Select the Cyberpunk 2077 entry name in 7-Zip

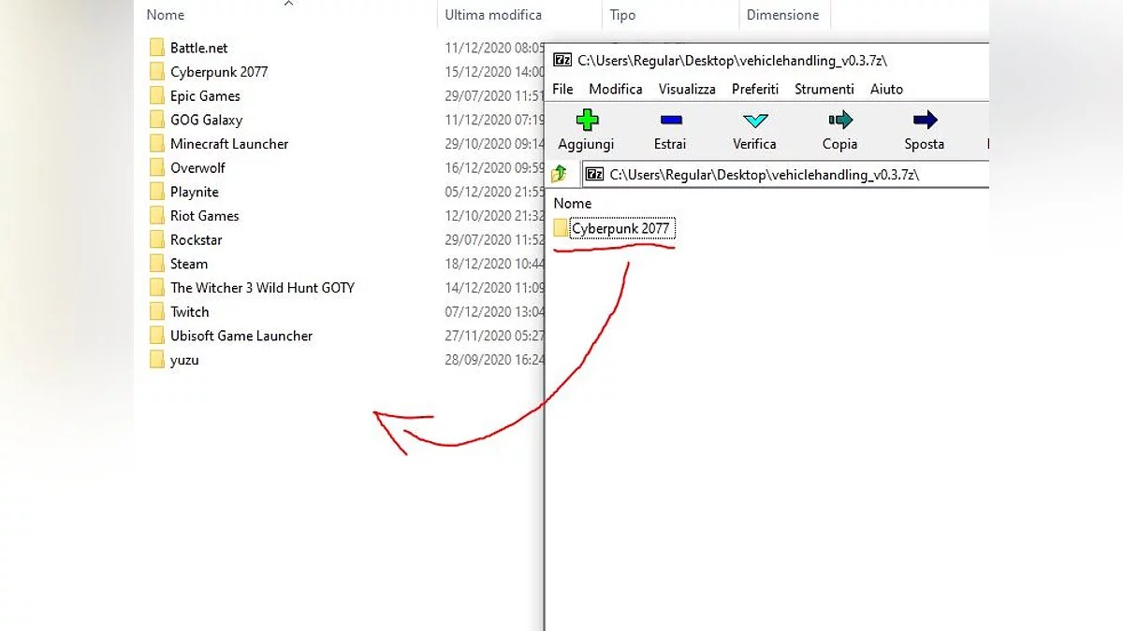click(621, 228)
